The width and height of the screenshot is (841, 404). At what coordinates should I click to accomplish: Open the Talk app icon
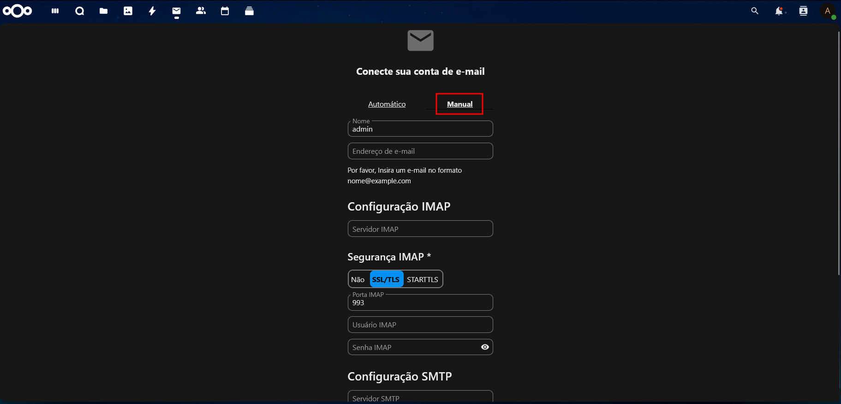(79, 11)
